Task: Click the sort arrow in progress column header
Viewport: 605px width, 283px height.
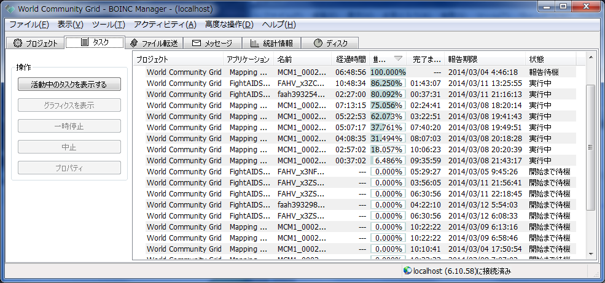Action: [x=398, y=59]
